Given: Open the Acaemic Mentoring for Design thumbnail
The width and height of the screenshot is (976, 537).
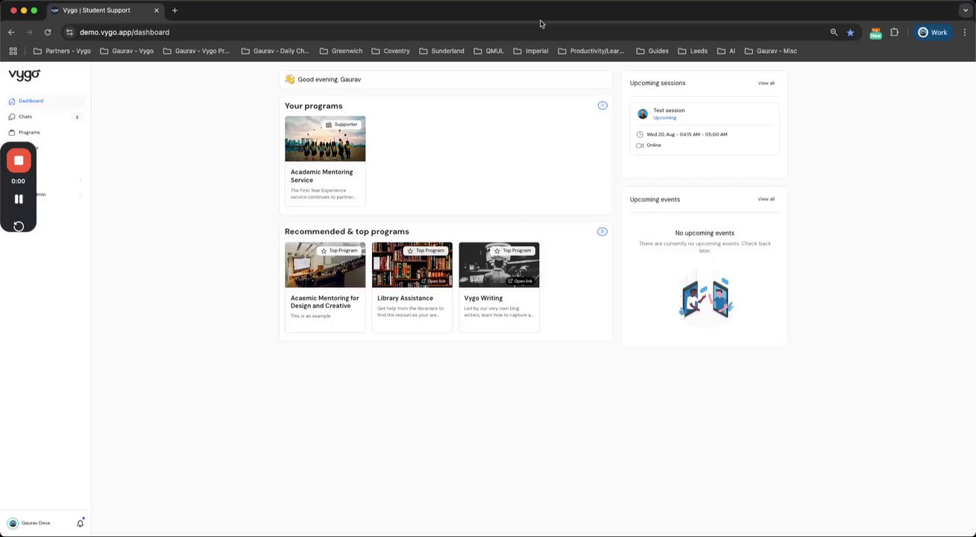Looking at the screenshot, I should [325, 265].
